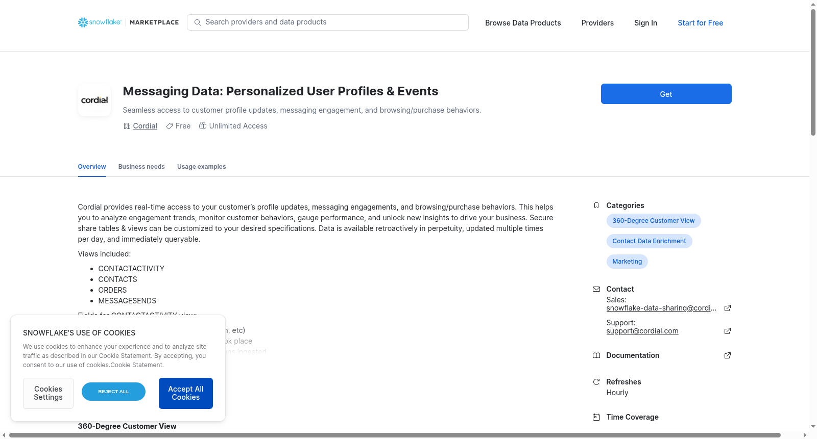Click the Documentation heading link

click(x=633, y=355)
